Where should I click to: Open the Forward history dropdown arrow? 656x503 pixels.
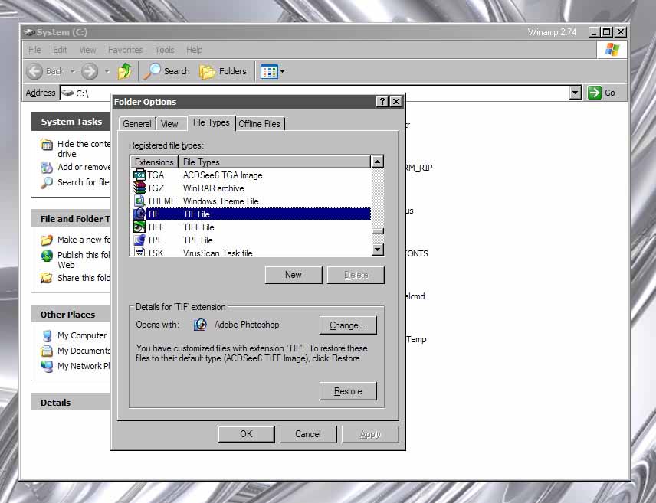[x=107, y=71]
